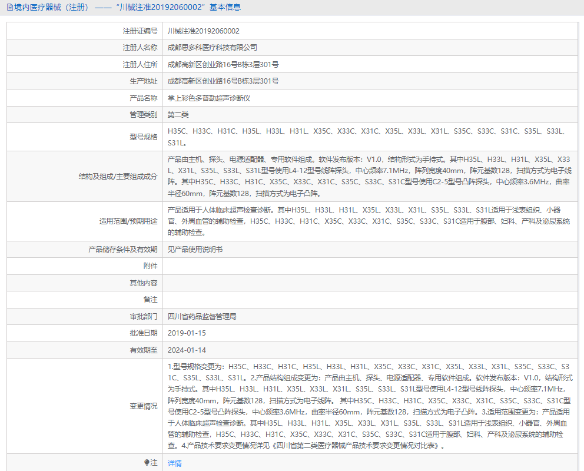Click the 其他内容 label

[144, 283]
